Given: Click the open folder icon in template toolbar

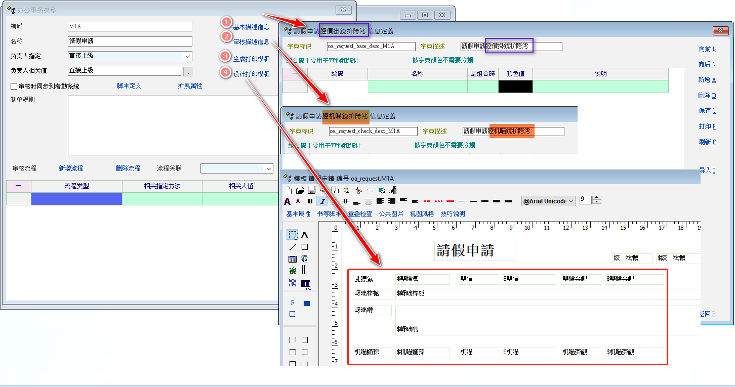Looking at the screenshot, I should (300, 190).
